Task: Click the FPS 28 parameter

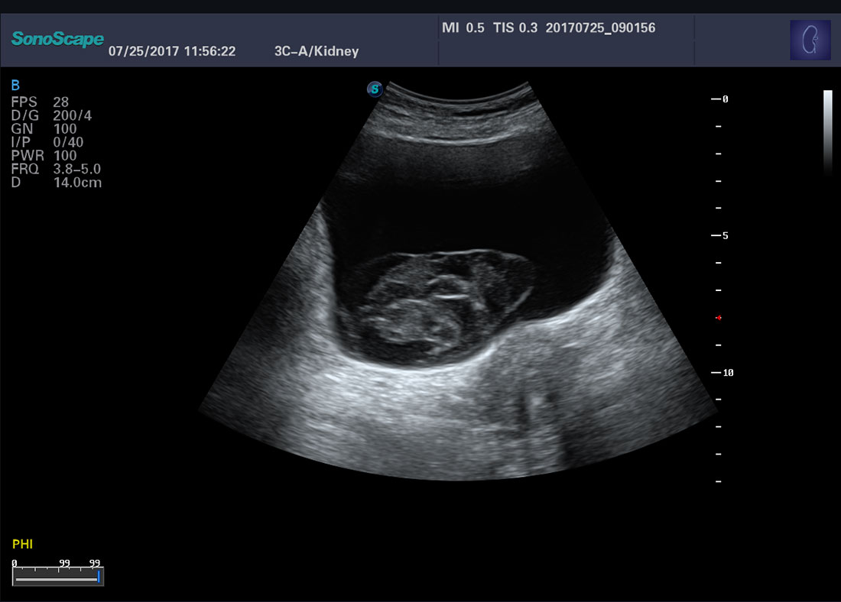Action: coord(40,102)
